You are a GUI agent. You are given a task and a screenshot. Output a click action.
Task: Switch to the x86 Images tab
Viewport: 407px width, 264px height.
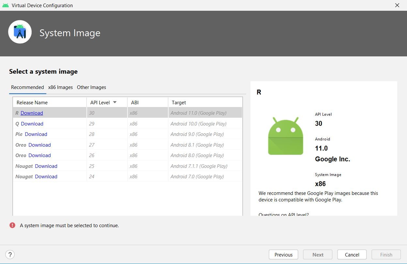pyautogui.click(x=60, y=87)
